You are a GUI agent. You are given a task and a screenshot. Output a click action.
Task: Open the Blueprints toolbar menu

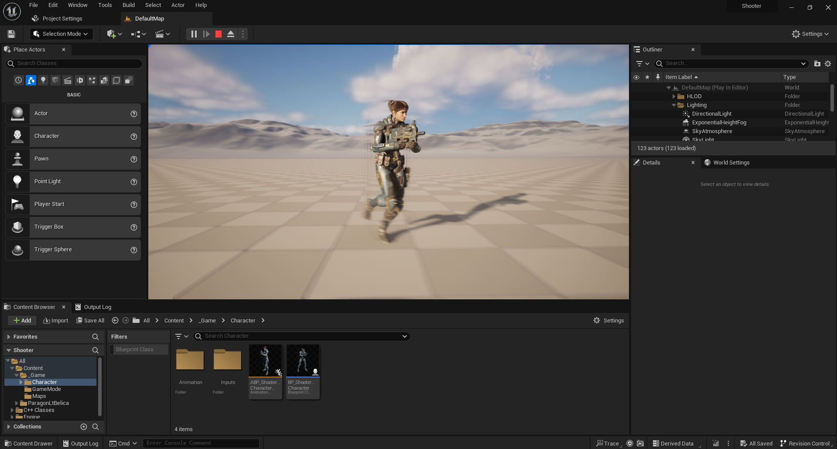tap(139, 34)
